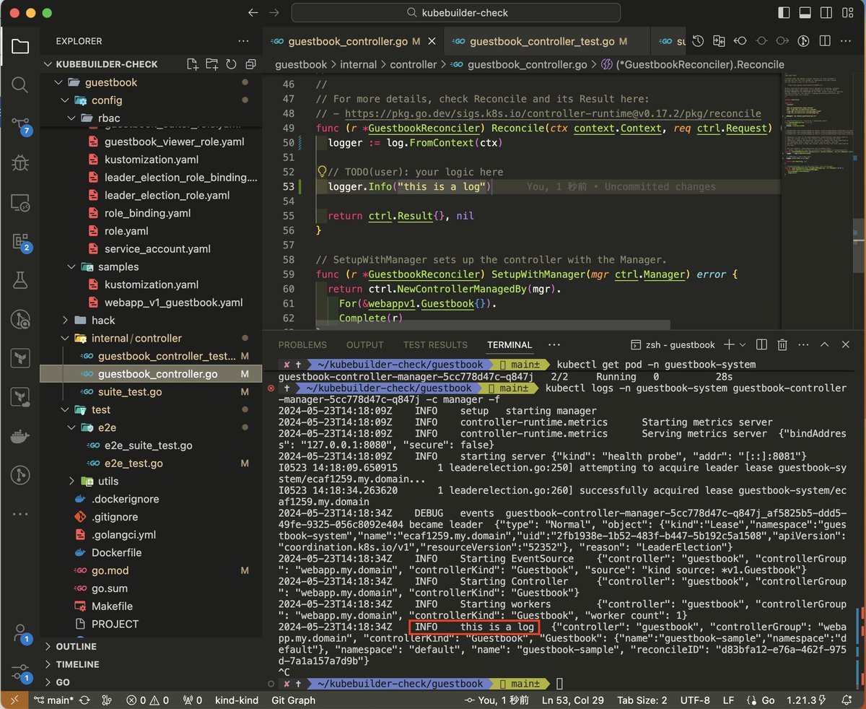
Task: Expand the utils folder
Action: tap(71, 481)
